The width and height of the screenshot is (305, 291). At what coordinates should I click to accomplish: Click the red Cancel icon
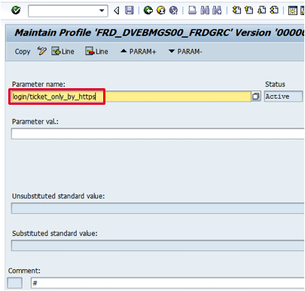click(173, 11)
